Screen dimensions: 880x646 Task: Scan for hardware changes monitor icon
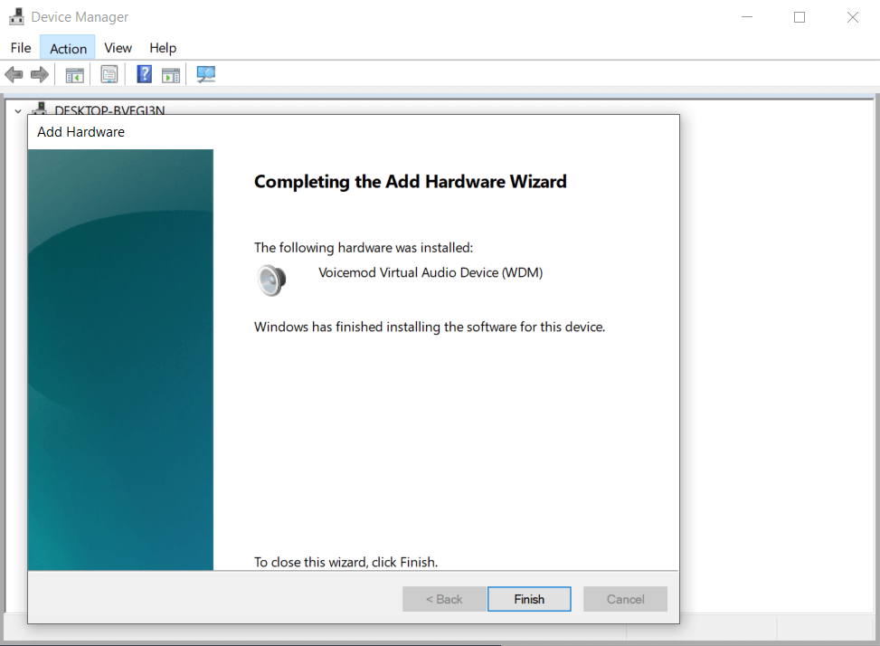pyautogui.click(x=206, y=74)
